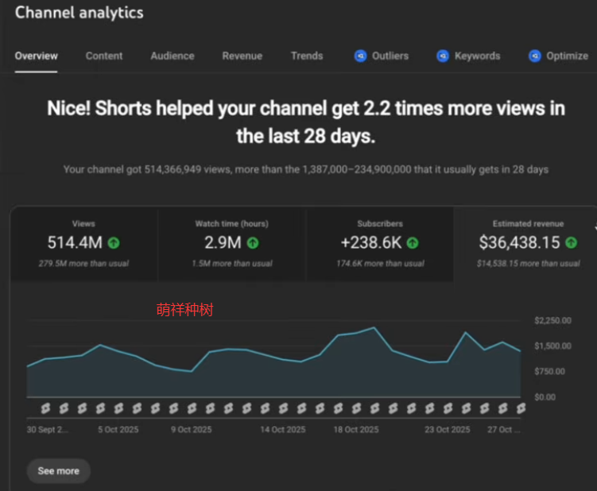Click '279.5M more than usual' text
597x491 pixels.
pos(83,264)
